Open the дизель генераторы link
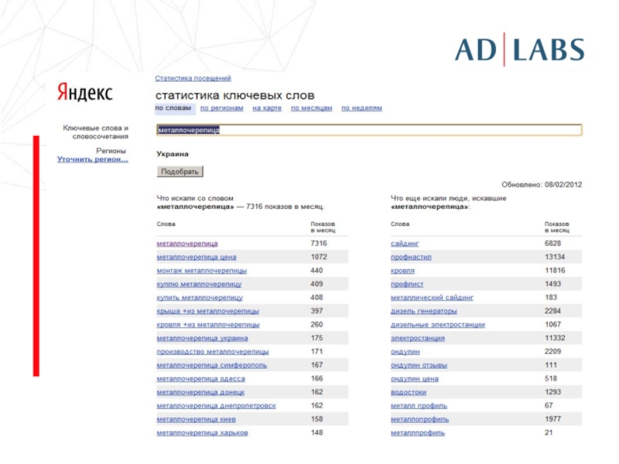 423,311
